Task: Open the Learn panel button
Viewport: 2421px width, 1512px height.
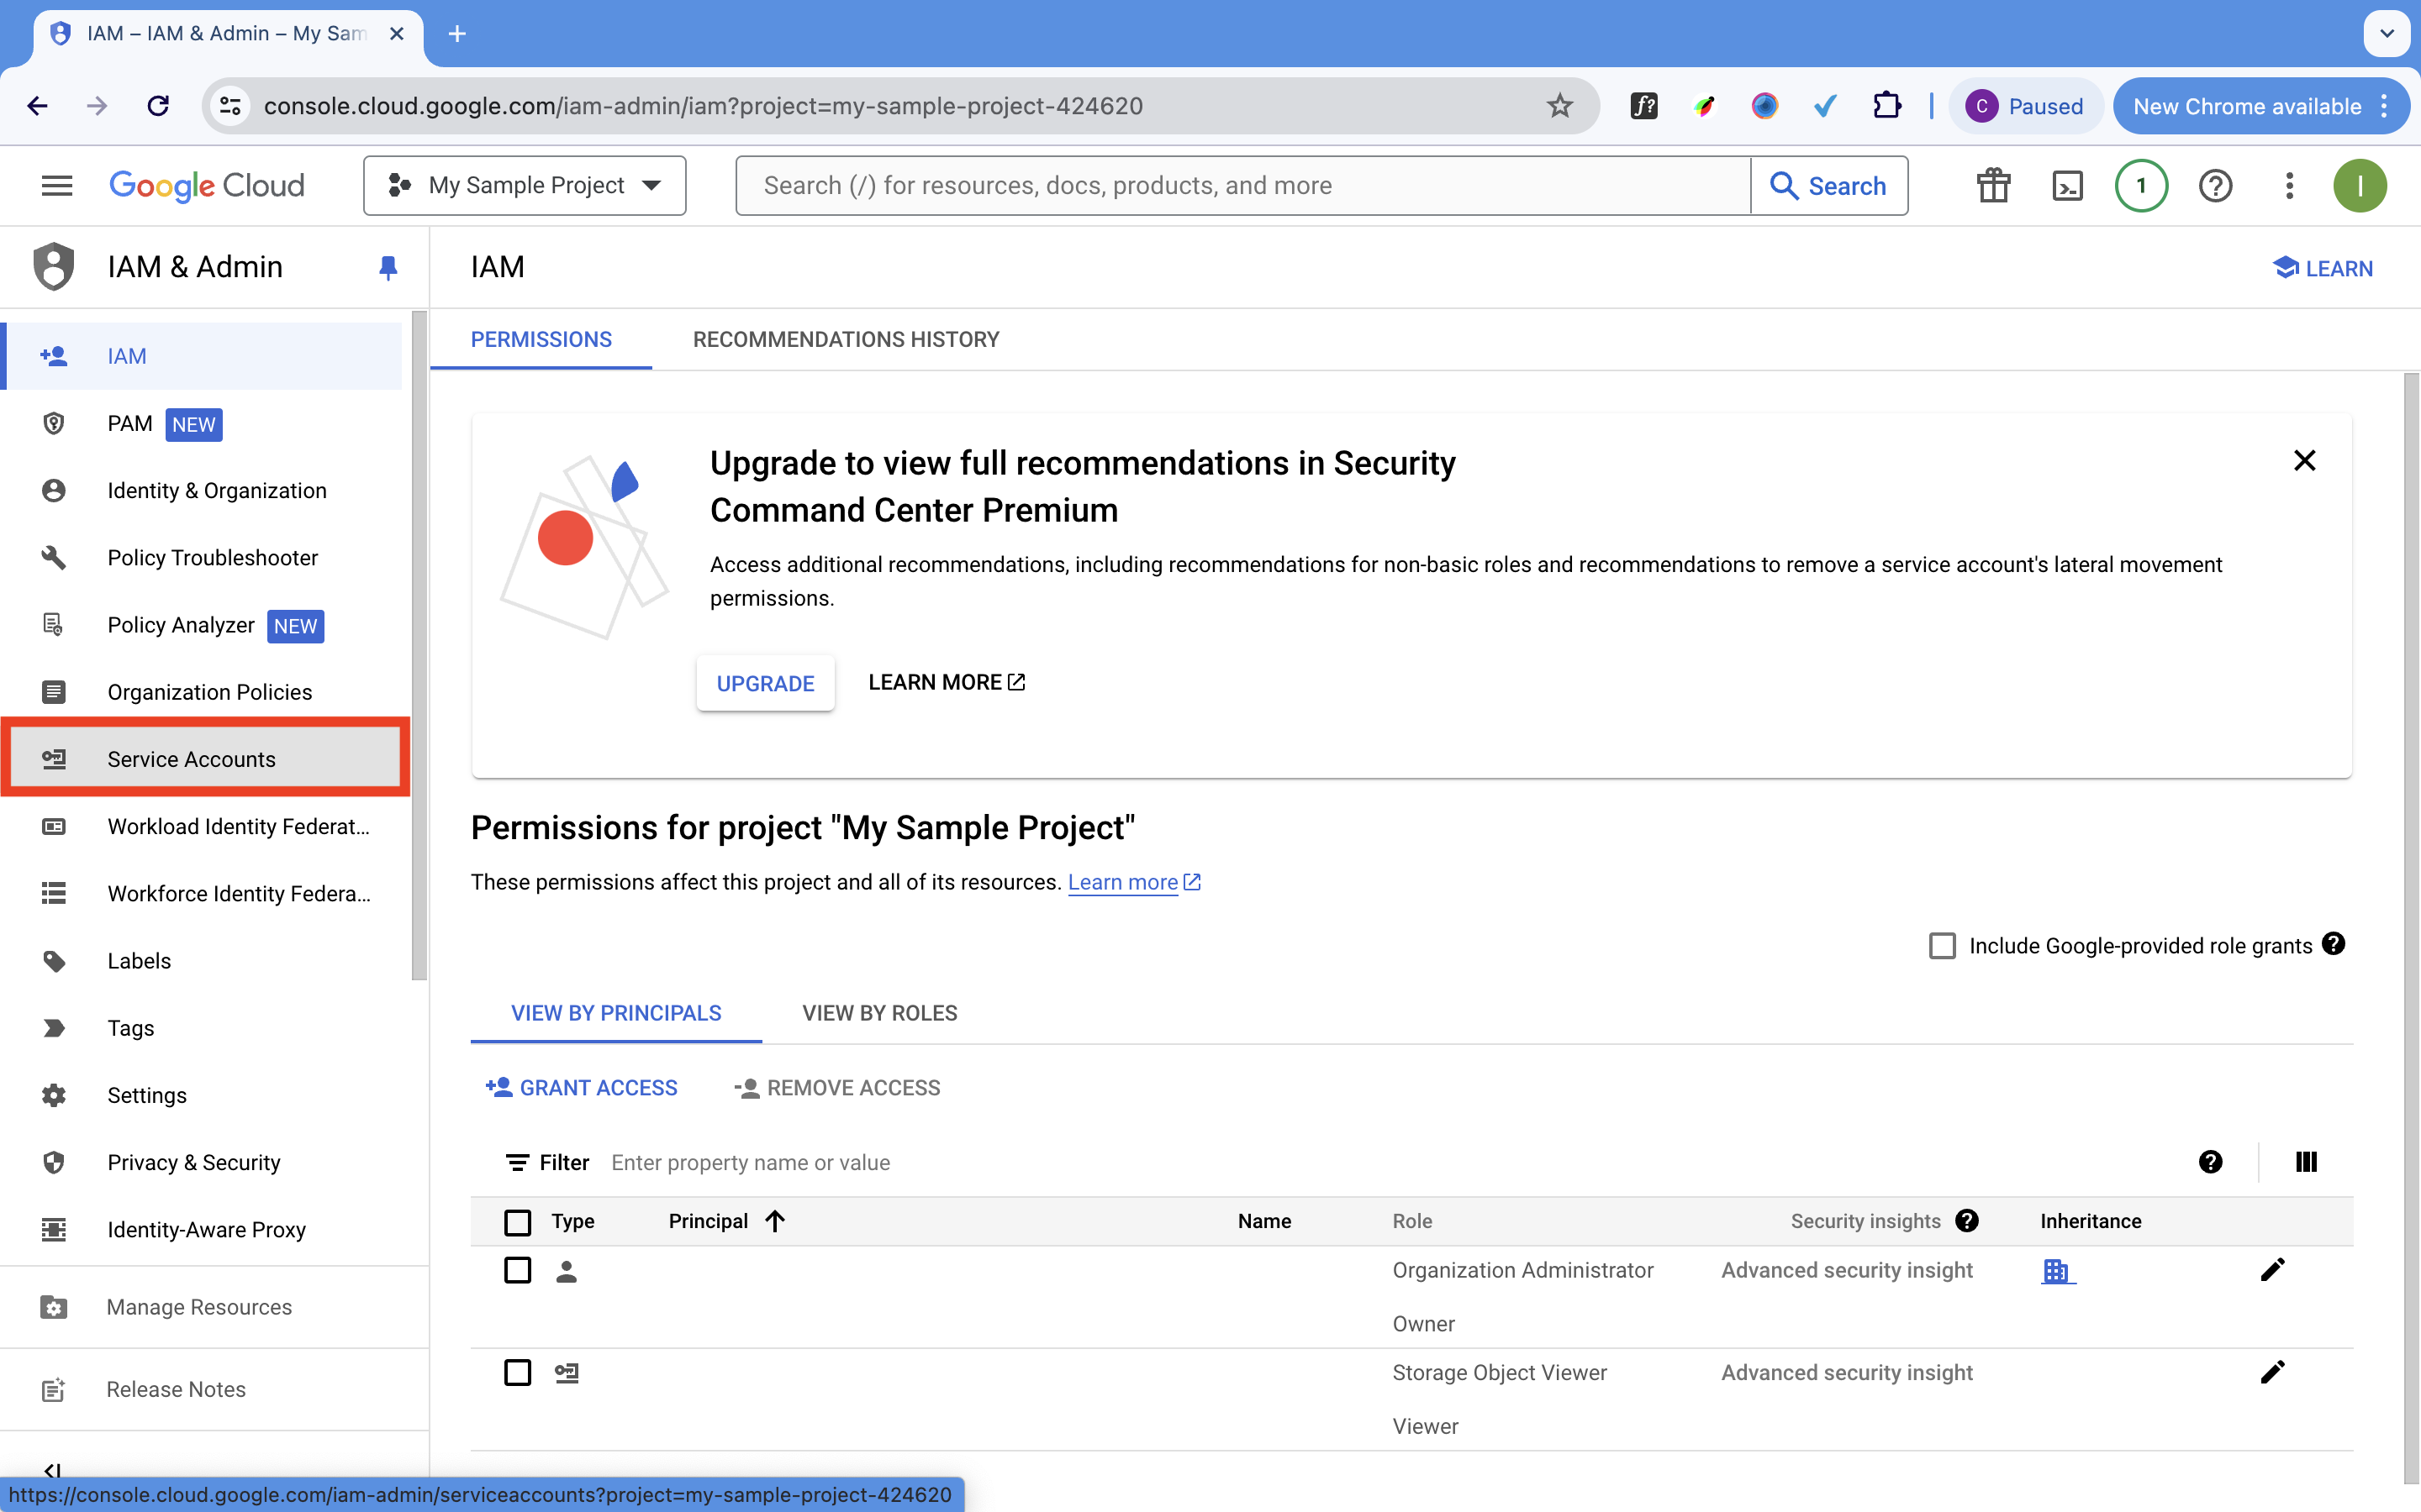Action: tap(2323, 268)
